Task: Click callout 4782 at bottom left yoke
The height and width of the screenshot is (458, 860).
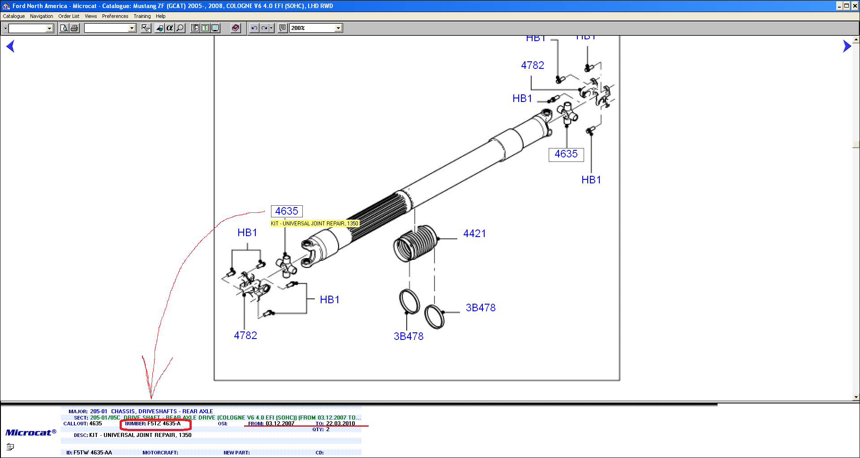Action: pyautogui.click(x=245, y=335)
